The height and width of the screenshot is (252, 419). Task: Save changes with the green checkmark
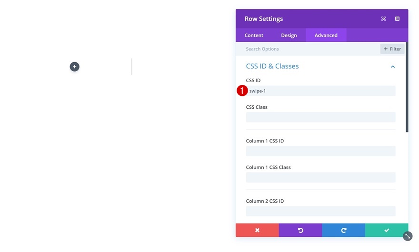click(x=387, y=230)
